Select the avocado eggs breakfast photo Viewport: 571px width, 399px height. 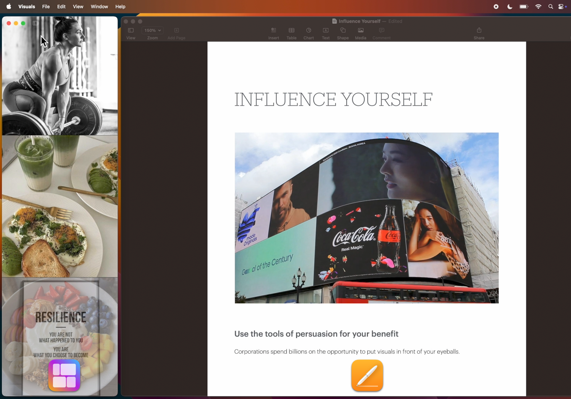(60, 206)
